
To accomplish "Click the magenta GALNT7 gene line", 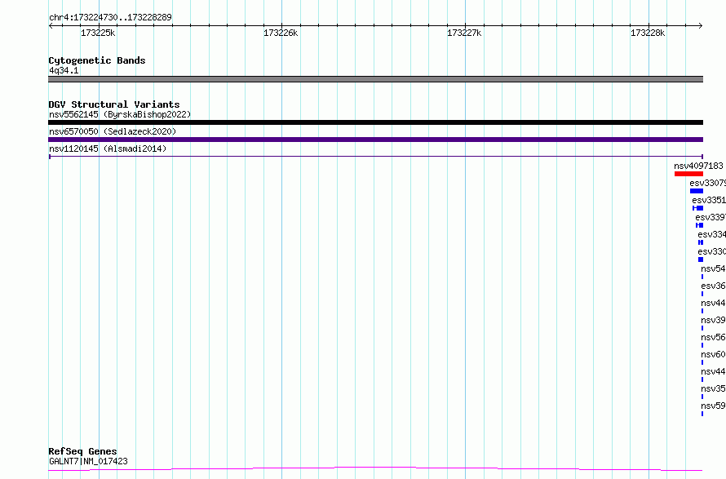I will click(x=375, y=469).
